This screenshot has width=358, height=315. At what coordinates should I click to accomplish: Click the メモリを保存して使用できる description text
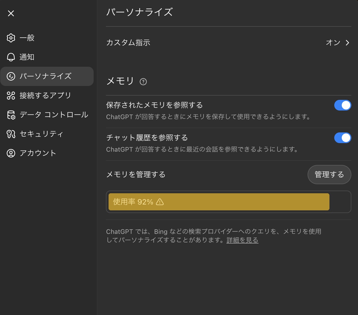209,117
